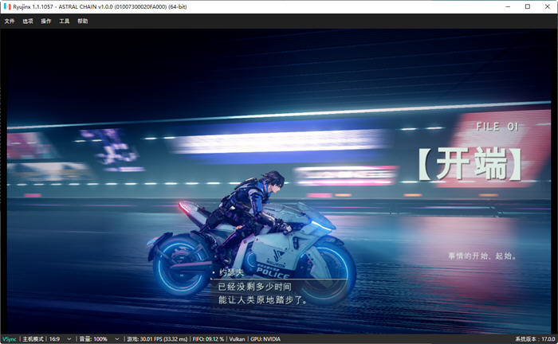
Task: Select the 16:9 aspect ratio label
Action: (x=54, y=339)
